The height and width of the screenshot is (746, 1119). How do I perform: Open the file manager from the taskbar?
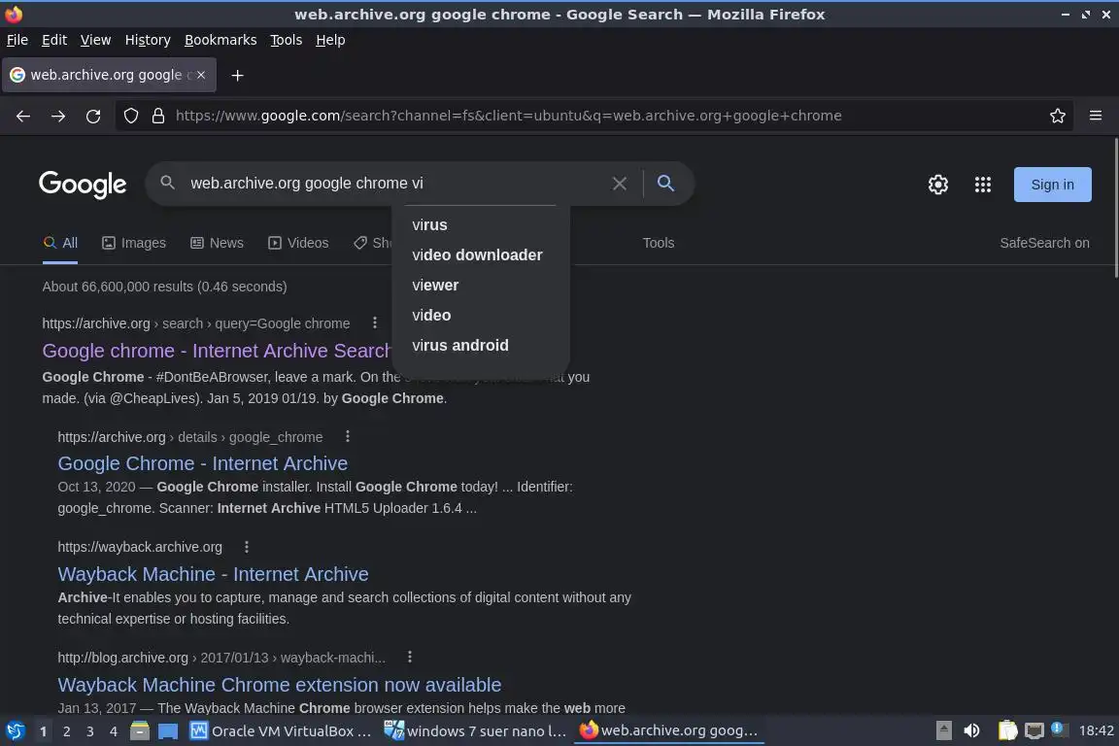point(140,731)
